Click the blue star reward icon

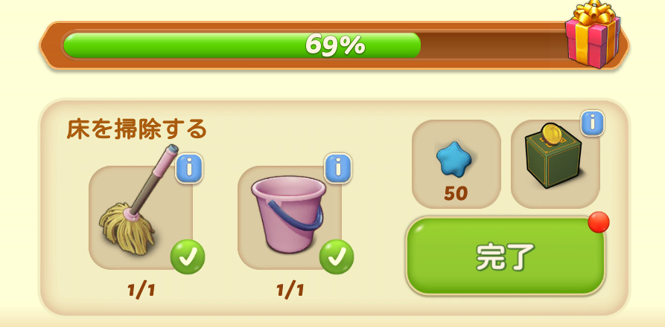pos(455,159)
